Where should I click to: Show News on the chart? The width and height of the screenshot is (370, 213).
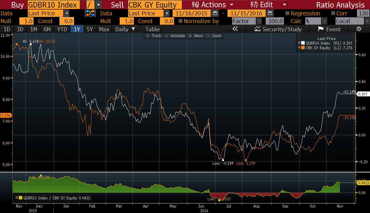196,36
